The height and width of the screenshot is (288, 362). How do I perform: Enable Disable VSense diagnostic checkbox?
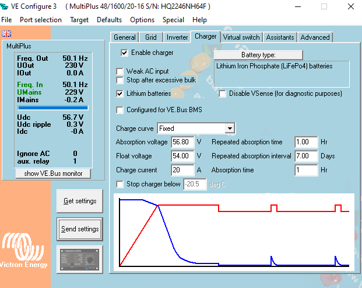click(x=222, y=93)
